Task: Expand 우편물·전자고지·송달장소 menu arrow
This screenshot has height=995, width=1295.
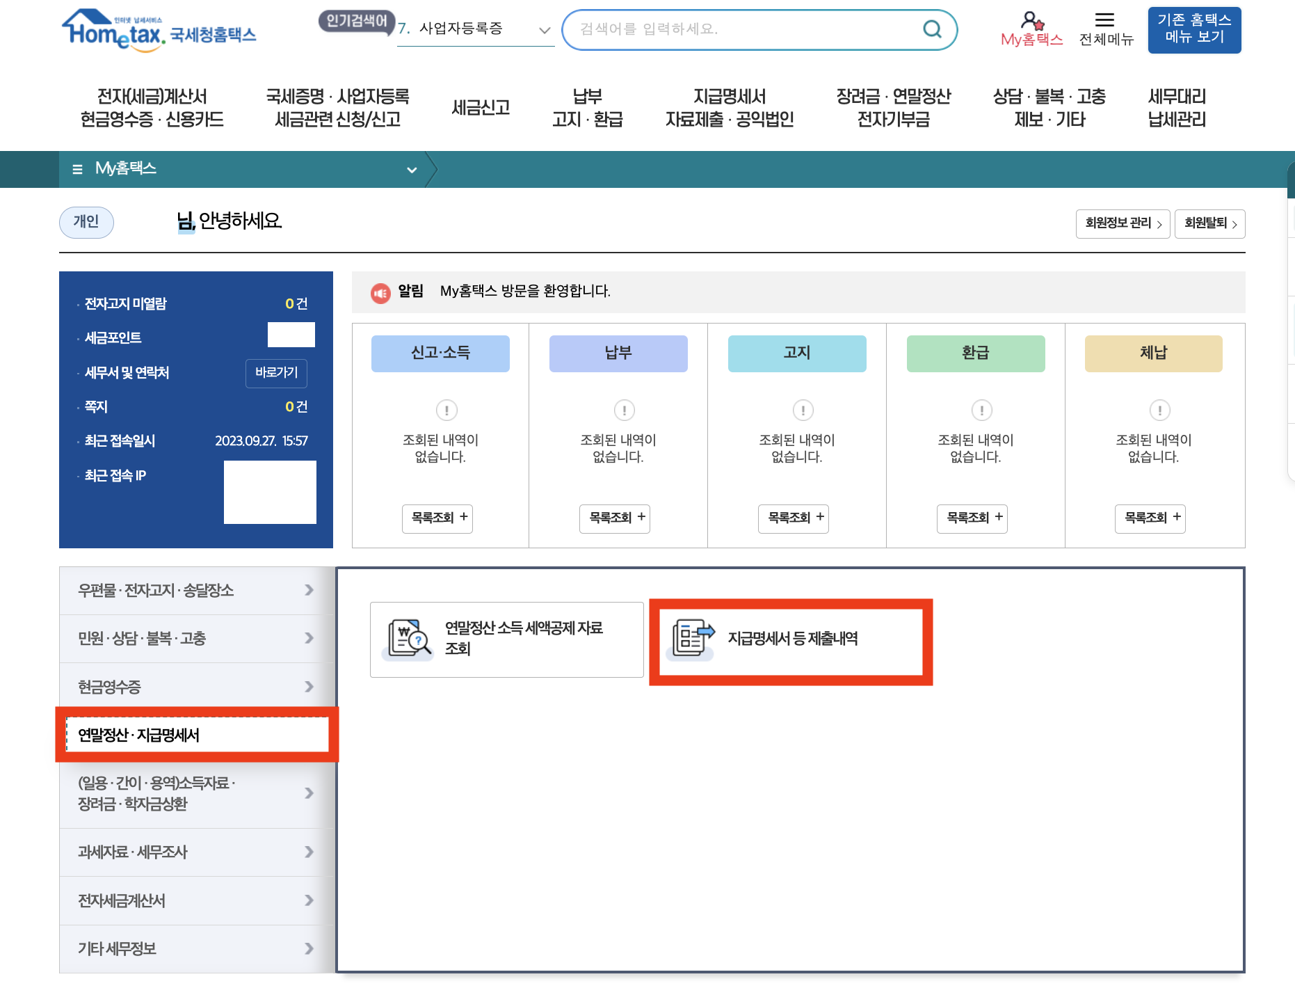Action: (x=309, y=590)
